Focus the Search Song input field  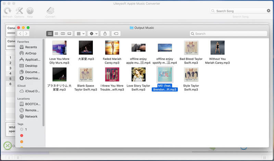click(x=240, y=11)
